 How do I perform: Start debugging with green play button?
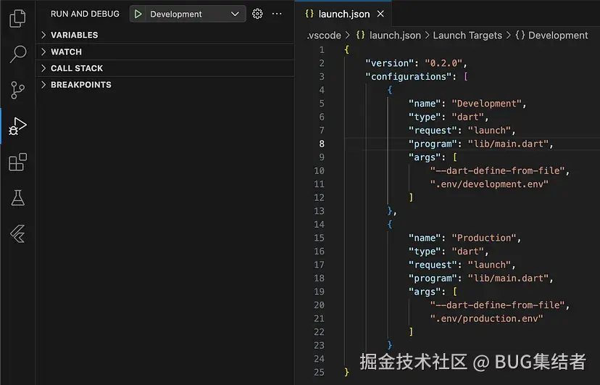[x=138, y=15]
